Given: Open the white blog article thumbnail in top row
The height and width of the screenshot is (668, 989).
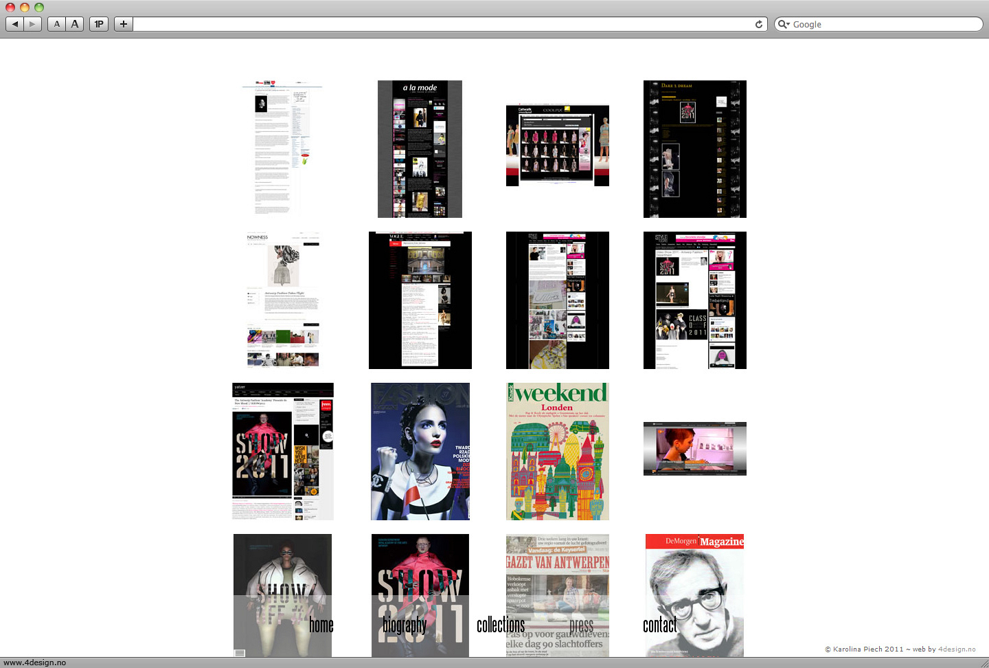Looking at the screenshot, I should pyautogui.click(x=282, y=149).
